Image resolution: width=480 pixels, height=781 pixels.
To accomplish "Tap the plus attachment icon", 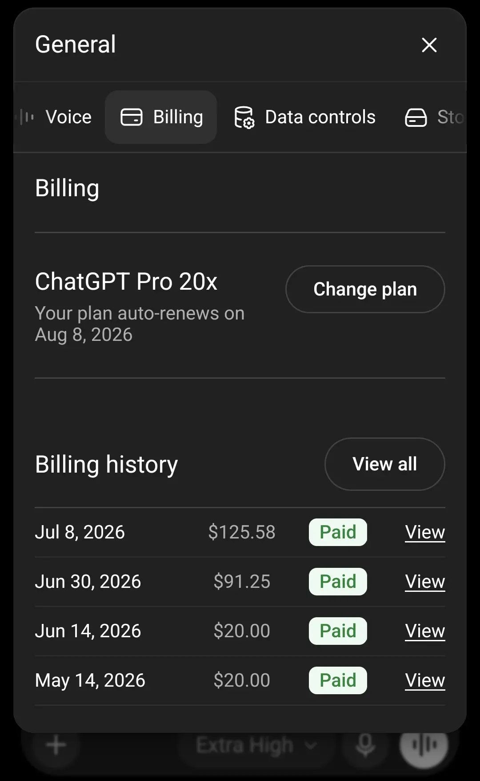I will (56, 745).
